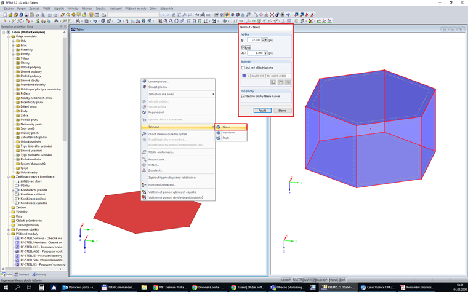Image resolution: width=468 pixels, height=292 pixels.
Task: Select Těleso in the Táhnout submenu
Action: click(231, 127)
